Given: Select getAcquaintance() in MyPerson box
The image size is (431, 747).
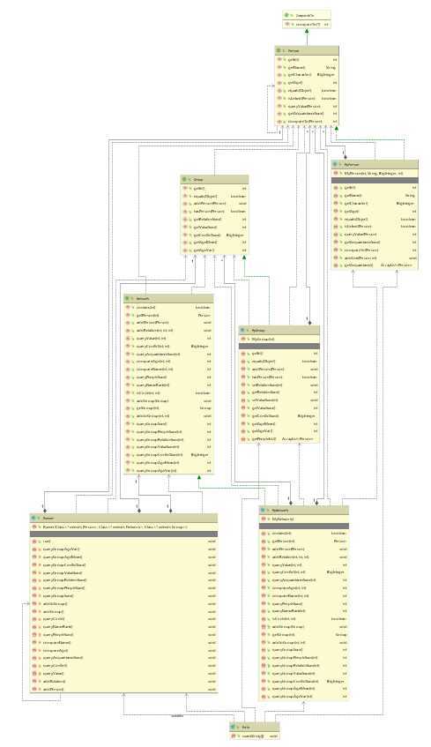Looking at the screenshot, I should coord(375,265).
